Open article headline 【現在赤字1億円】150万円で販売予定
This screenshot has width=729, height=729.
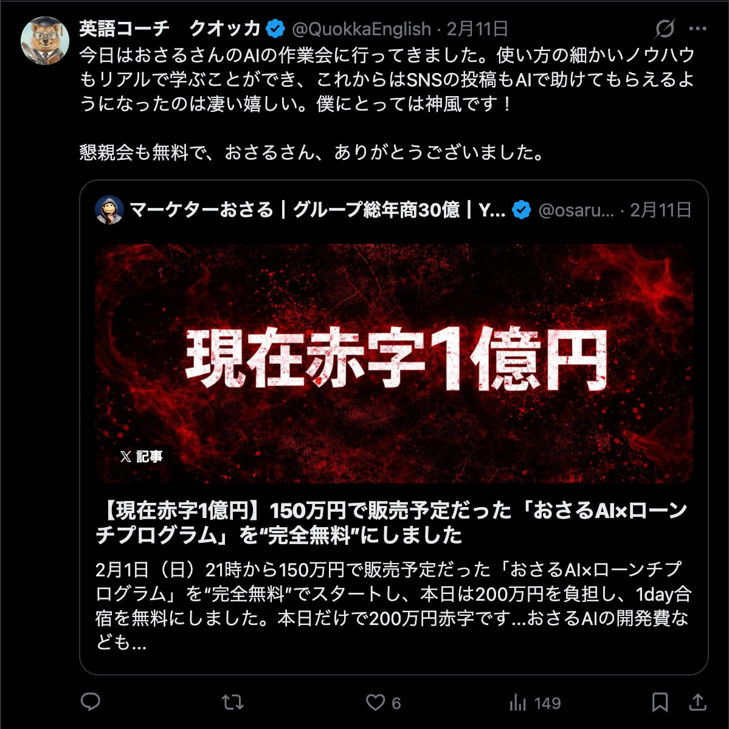click(x=391, y=522)
